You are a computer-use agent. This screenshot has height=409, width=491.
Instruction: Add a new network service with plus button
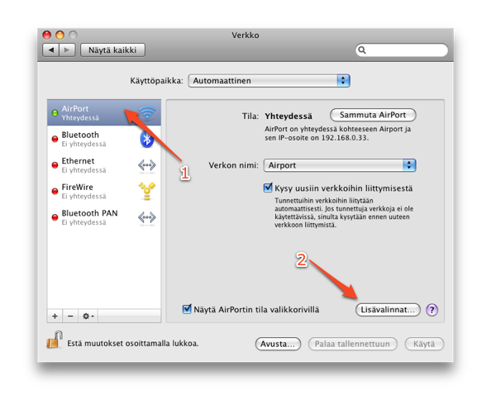[55, 316]
